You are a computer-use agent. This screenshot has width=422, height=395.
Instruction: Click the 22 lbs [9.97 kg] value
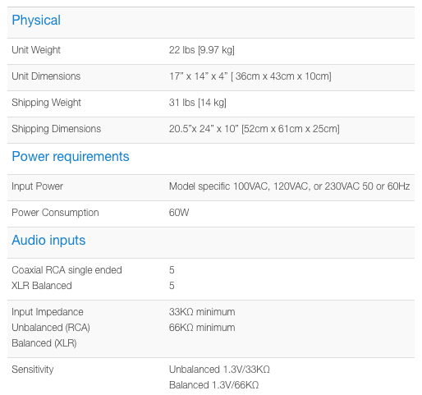pos(202,50)
